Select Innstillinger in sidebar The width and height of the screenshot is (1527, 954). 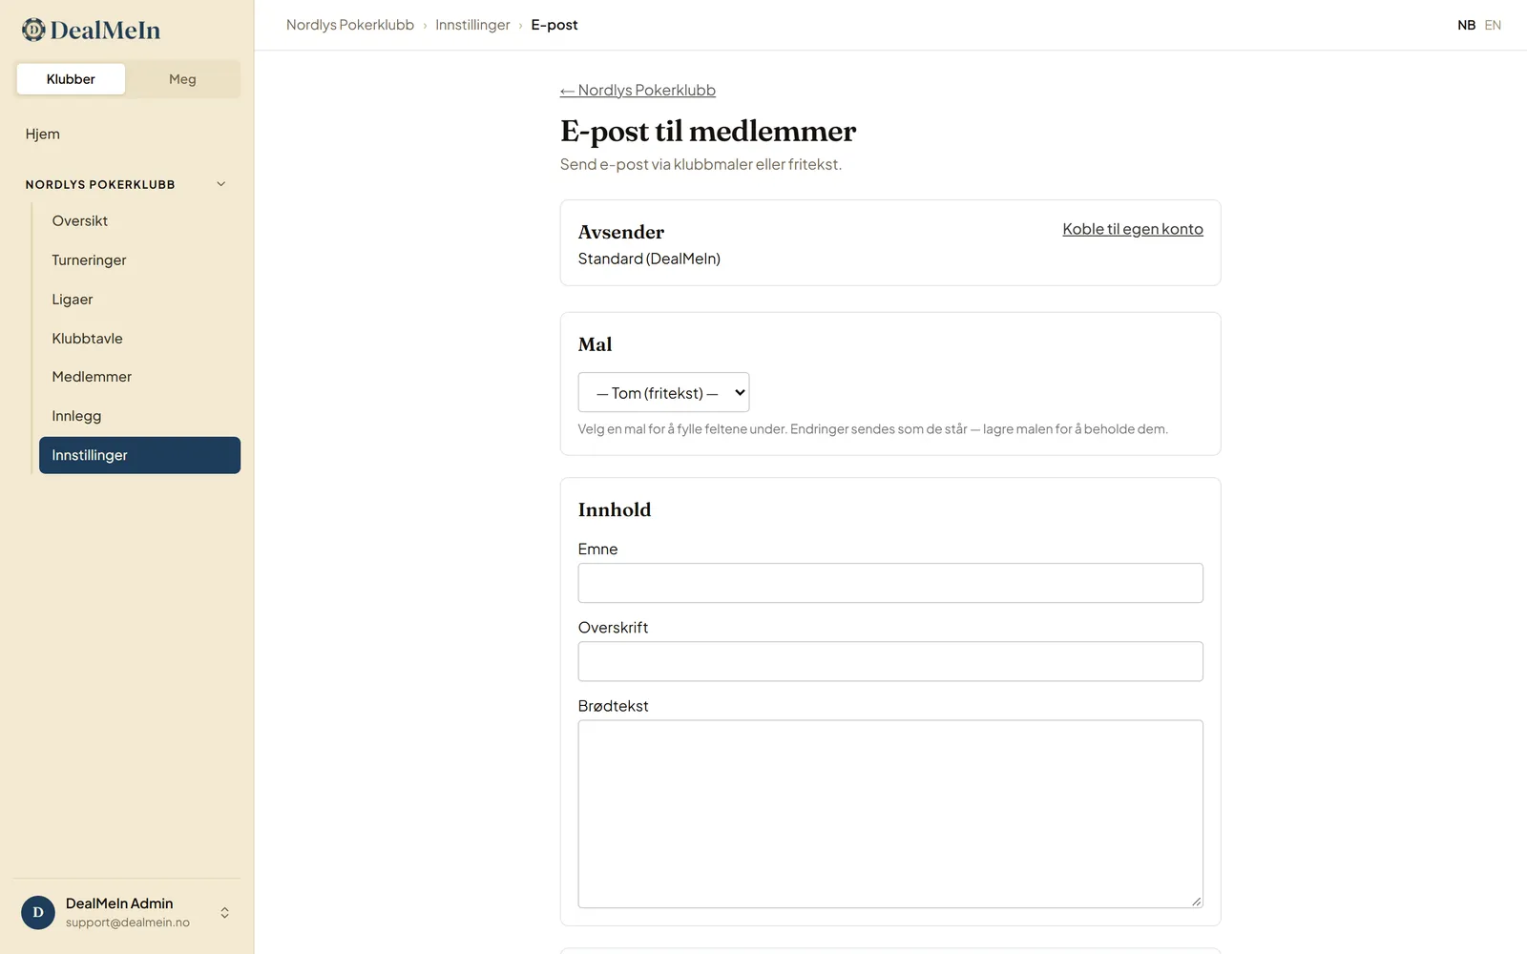tap(139, 455)
